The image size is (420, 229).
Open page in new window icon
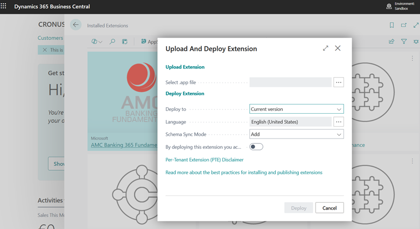(x=404, y=25)
